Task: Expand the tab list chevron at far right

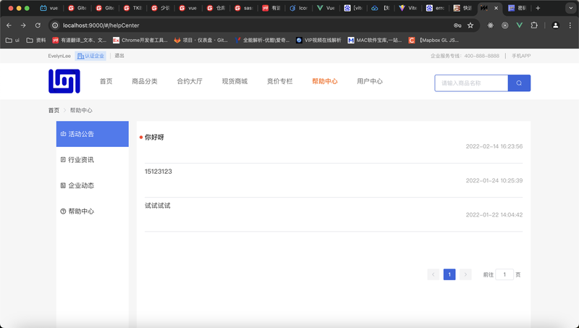Action: coord(569,8)
